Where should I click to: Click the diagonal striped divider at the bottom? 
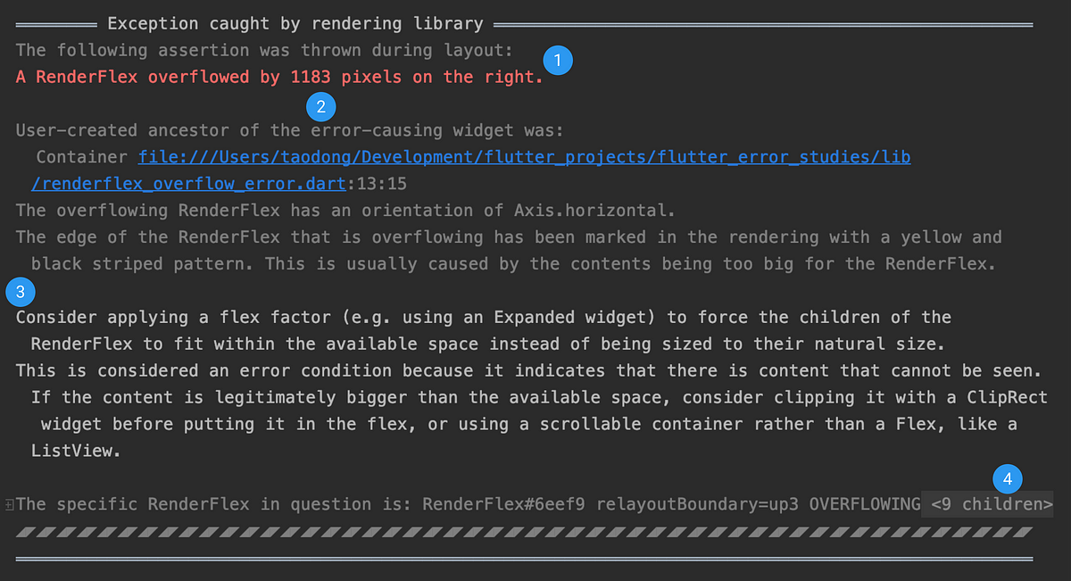pos(524,532)
